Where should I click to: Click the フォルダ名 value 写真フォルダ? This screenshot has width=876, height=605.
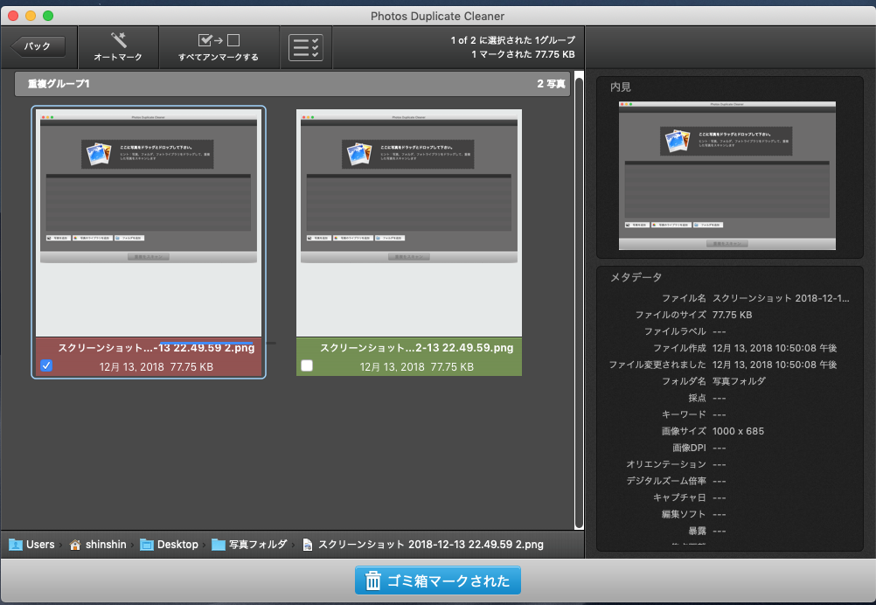[x=739, y=381]
